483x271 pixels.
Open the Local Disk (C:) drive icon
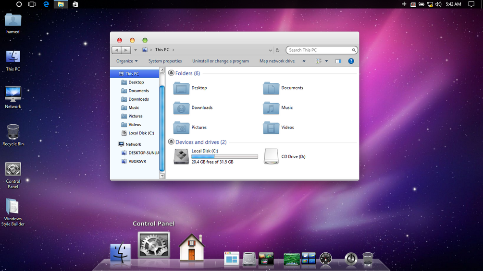click(x=181, y=156)
